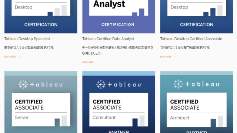Click the word Architect on the badge

(180, 118)
